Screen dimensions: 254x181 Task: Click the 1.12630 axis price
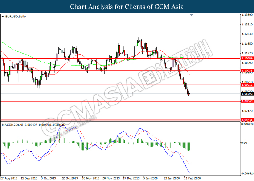click(x=247, y=34)
